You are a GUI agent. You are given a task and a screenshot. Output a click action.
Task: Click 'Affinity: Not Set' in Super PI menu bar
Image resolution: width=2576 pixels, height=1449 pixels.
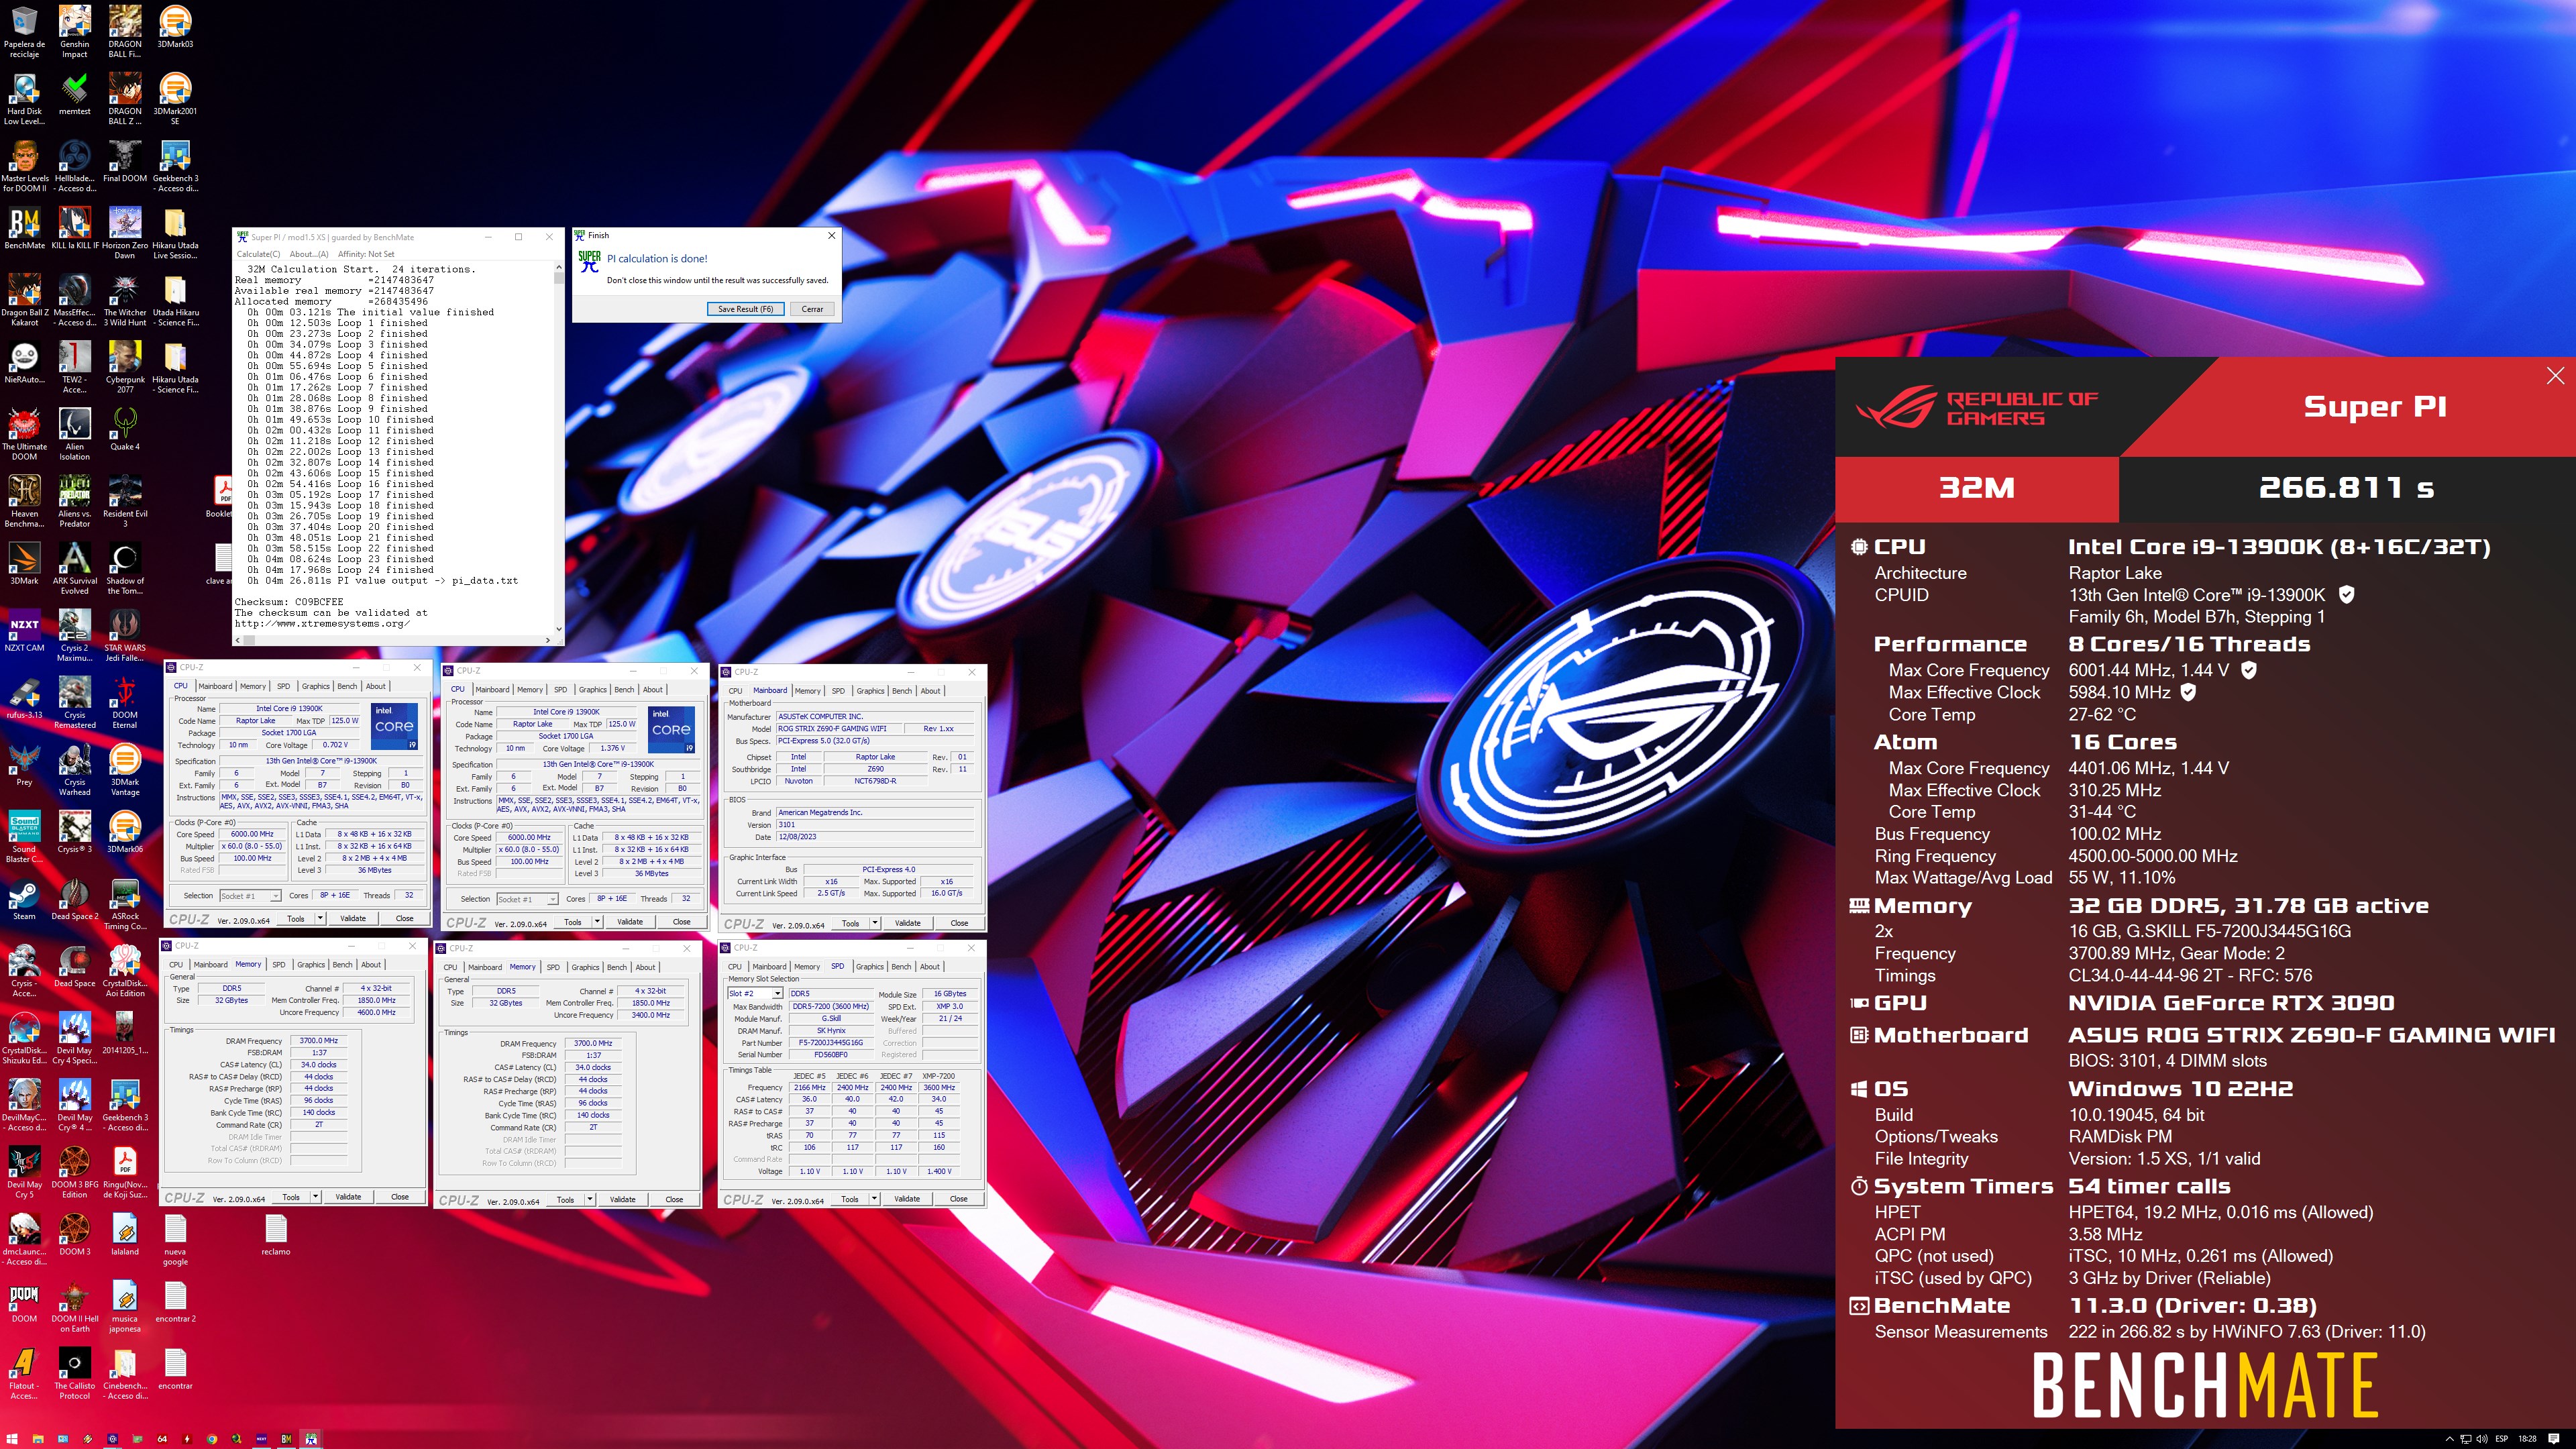point(366,254)
